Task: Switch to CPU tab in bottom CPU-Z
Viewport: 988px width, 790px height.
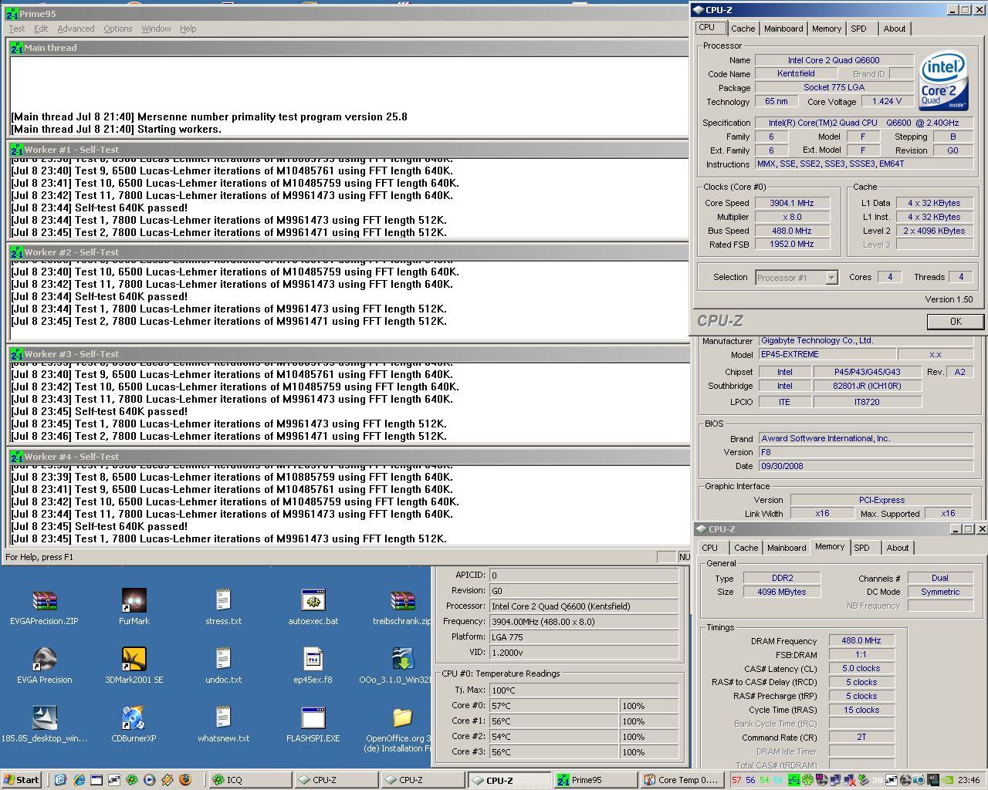Action: point(710,548)
